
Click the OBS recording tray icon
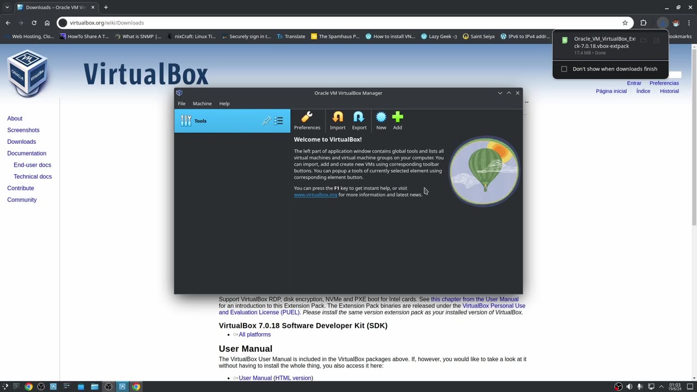[618, 387]
